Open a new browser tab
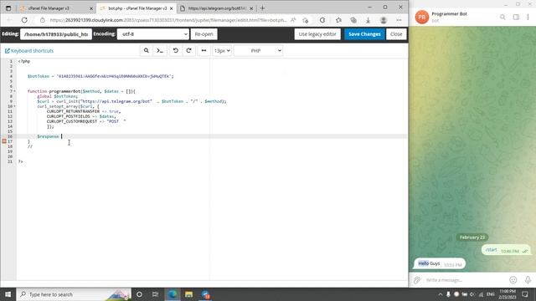 click(262, 8)
